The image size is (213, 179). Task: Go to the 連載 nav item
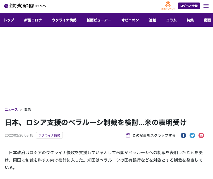(152, 20)
